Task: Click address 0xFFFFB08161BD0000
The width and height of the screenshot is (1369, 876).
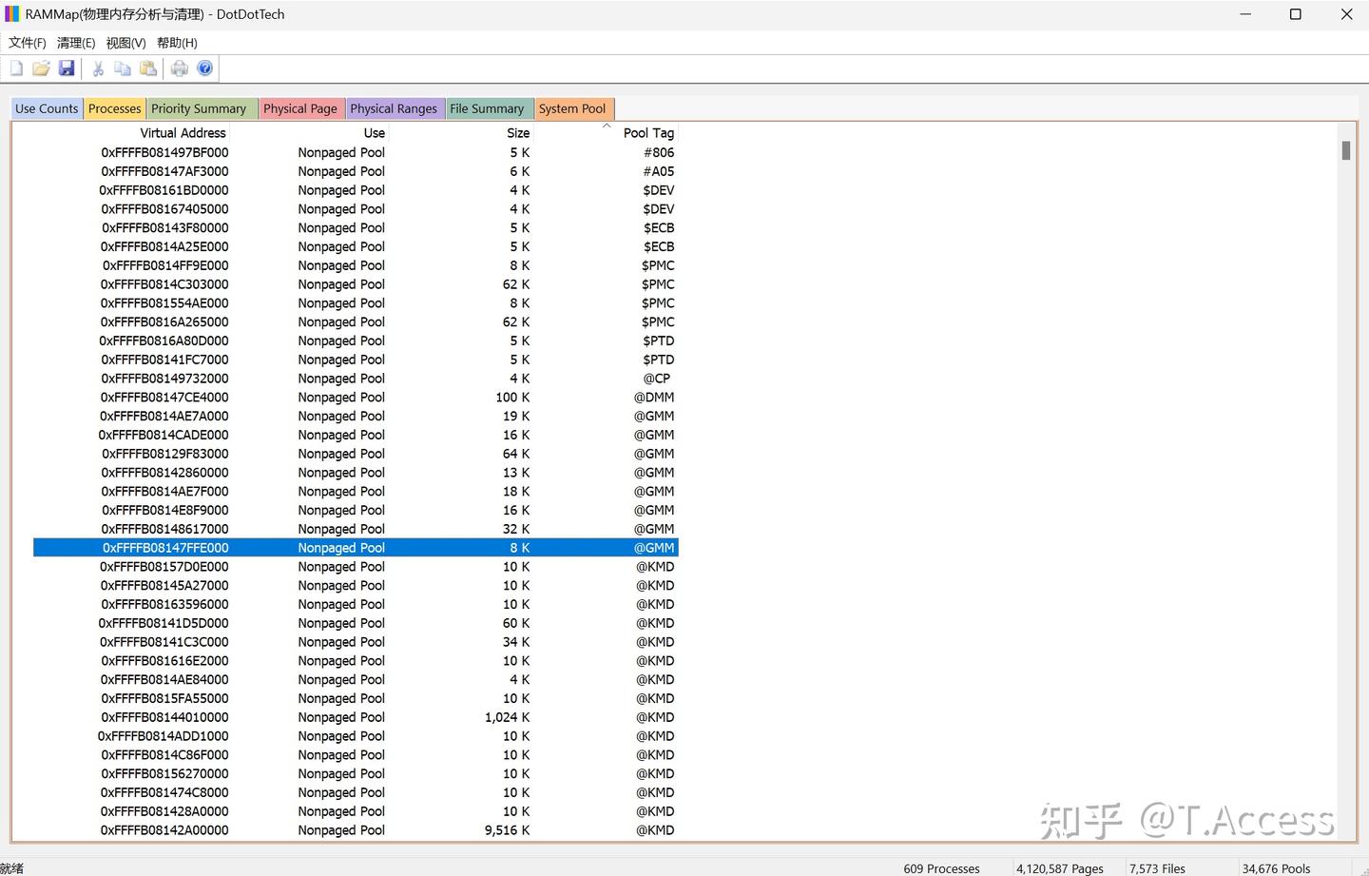Action: pyautogui.click(x=164, y=190)
